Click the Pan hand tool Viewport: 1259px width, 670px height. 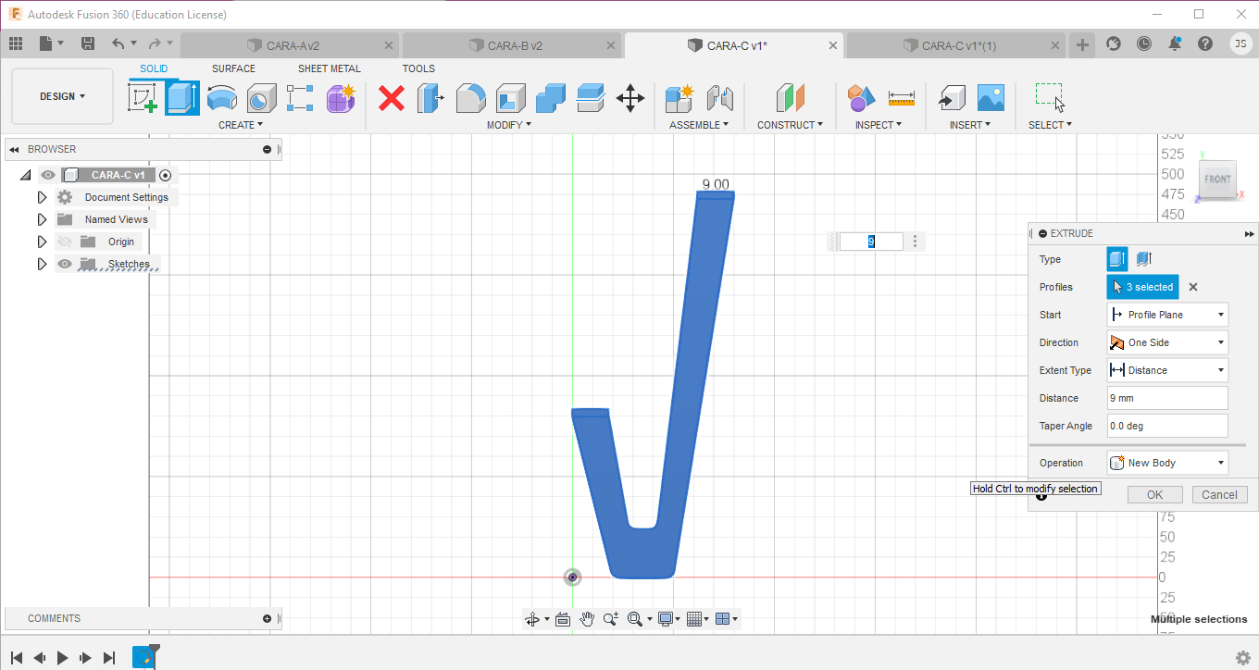(x=586, y=619)
